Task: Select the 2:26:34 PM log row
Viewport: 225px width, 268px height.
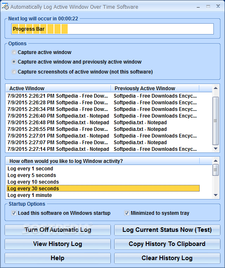Action: click(x=103, y=109)
